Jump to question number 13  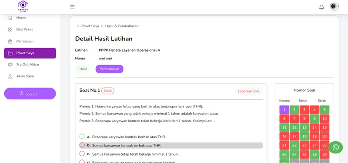click(x=304, y=127)
